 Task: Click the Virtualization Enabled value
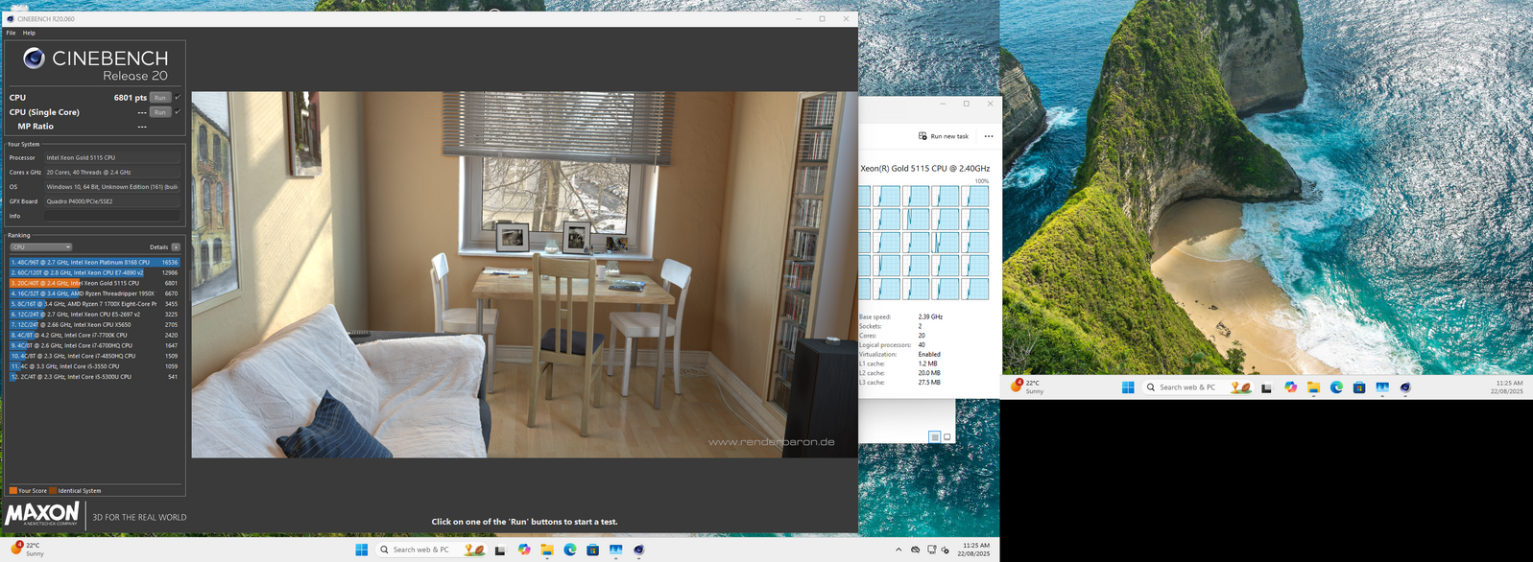tap(929, 355)
